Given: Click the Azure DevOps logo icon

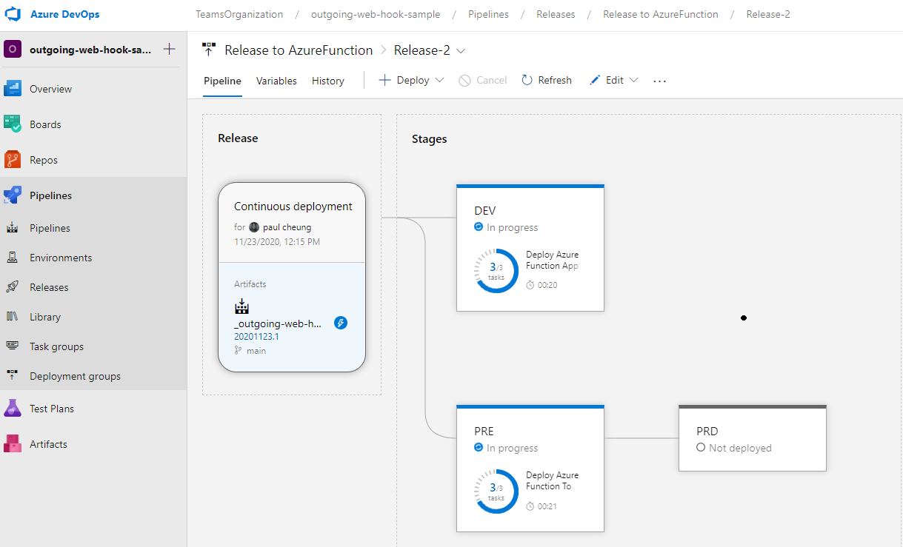Looking at the screenshot, I should [x=12, y=13].
